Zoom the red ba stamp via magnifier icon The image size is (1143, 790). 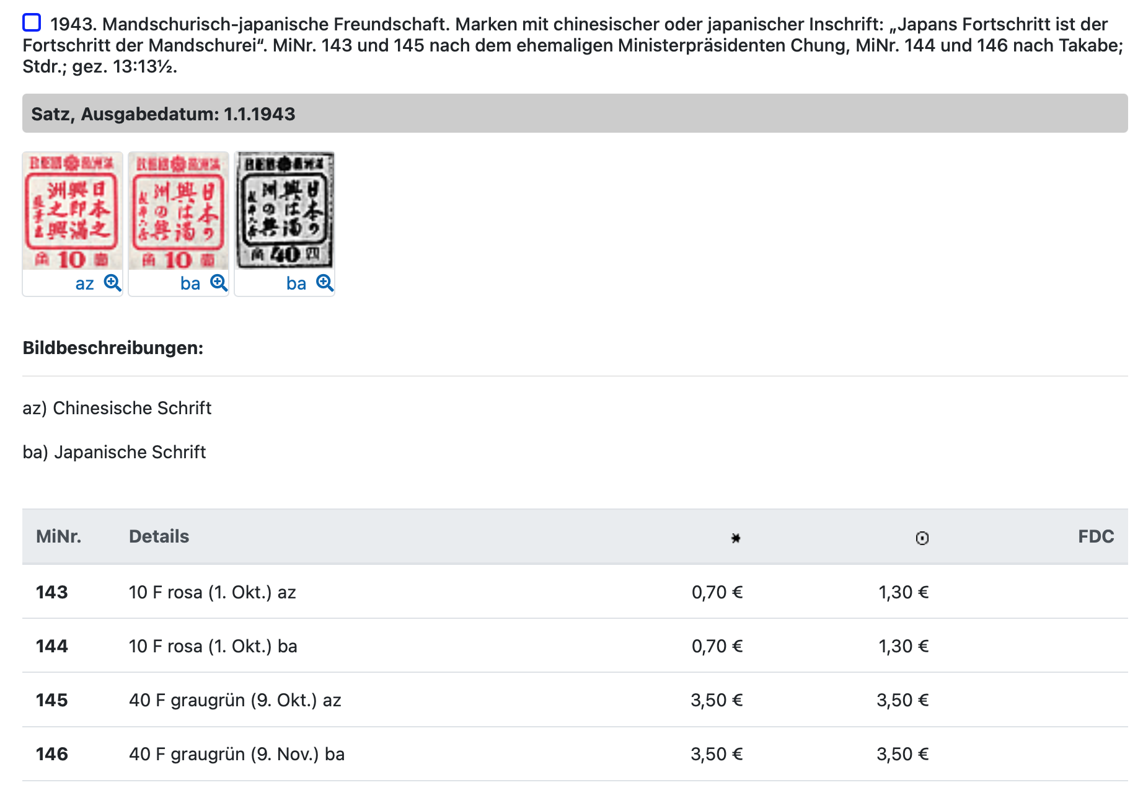[x=219, y=283]
